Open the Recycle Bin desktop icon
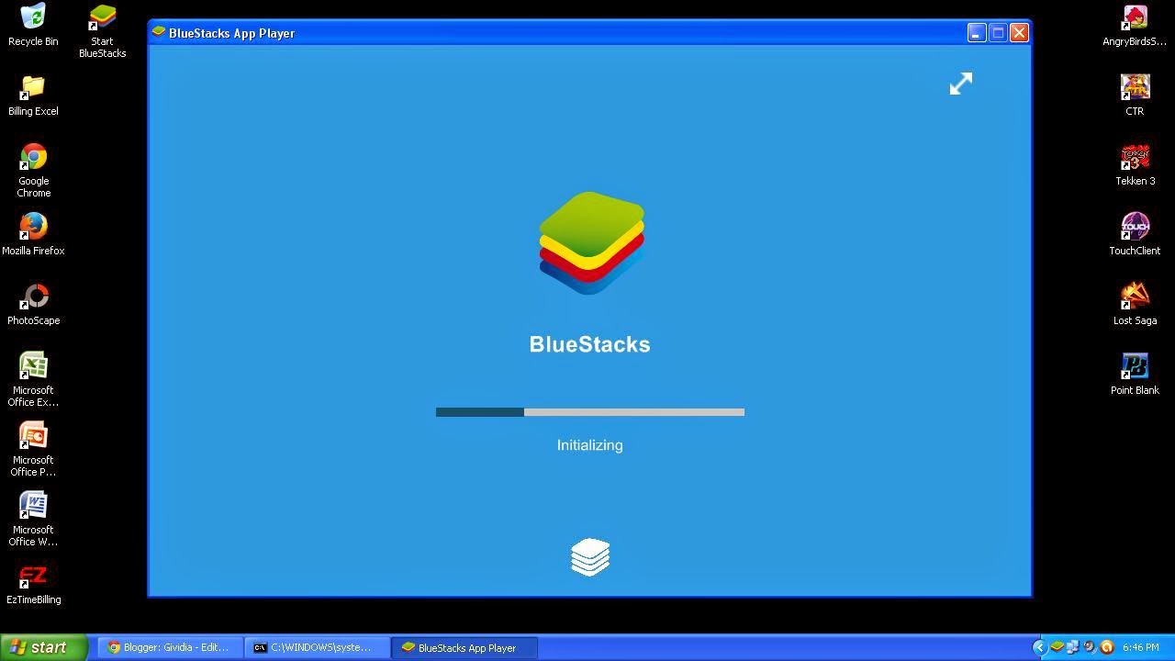 (x=33, y=25)
